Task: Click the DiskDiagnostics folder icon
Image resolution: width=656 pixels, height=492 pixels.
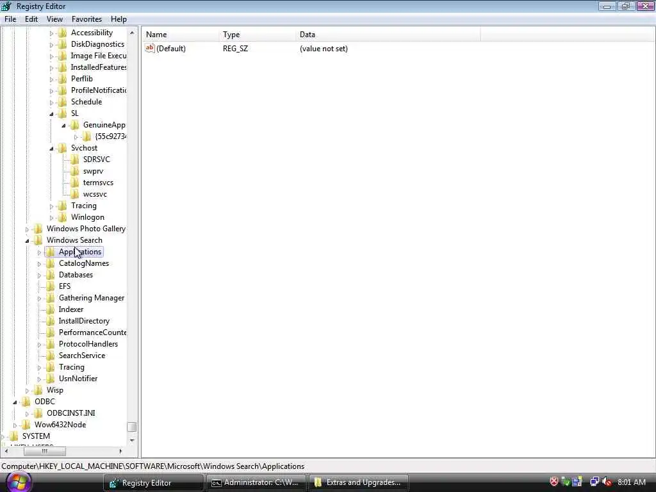Action: [62, 44]
